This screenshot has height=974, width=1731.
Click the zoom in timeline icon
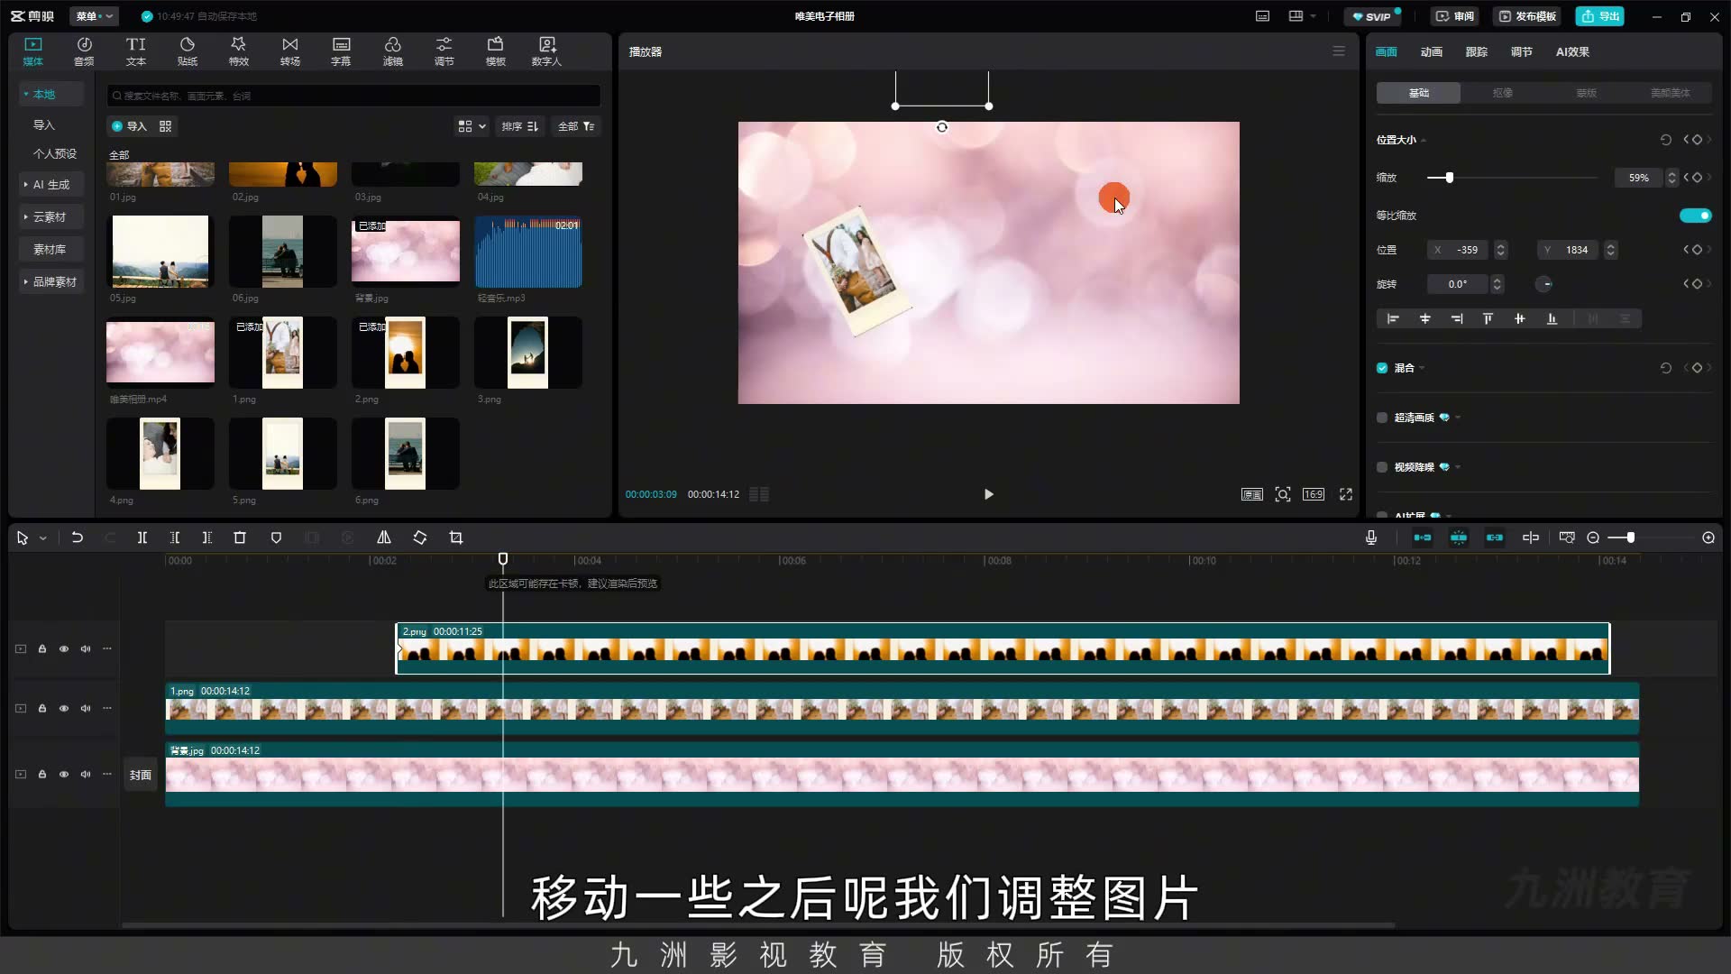pos(1708,538)
